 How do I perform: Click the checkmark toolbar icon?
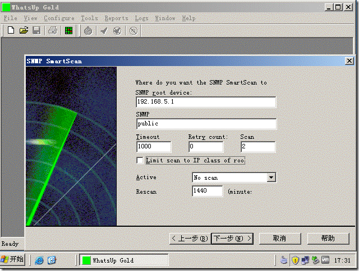coord(104,31)
